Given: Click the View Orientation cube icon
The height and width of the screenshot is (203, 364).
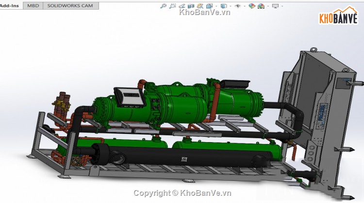Looking at the screenshot, I should 209,6.
